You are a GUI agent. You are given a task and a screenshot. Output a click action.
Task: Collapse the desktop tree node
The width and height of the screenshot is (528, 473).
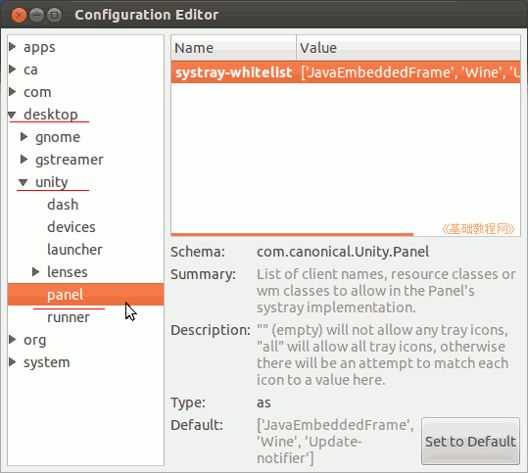12,116
